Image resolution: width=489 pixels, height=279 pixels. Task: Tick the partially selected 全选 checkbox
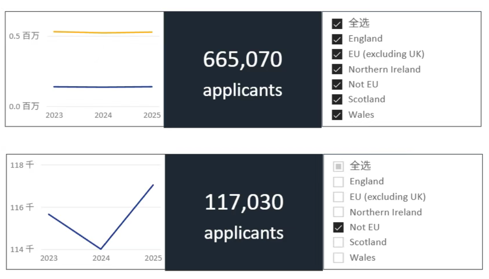point(339,166)
